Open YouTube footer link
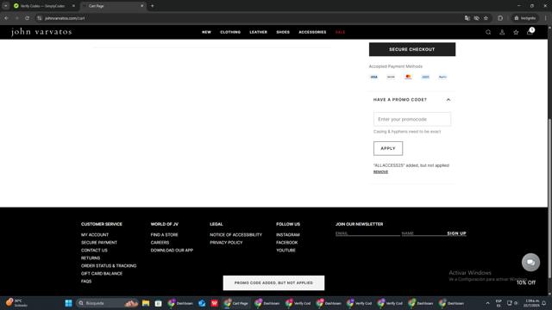 click(285, 251)
